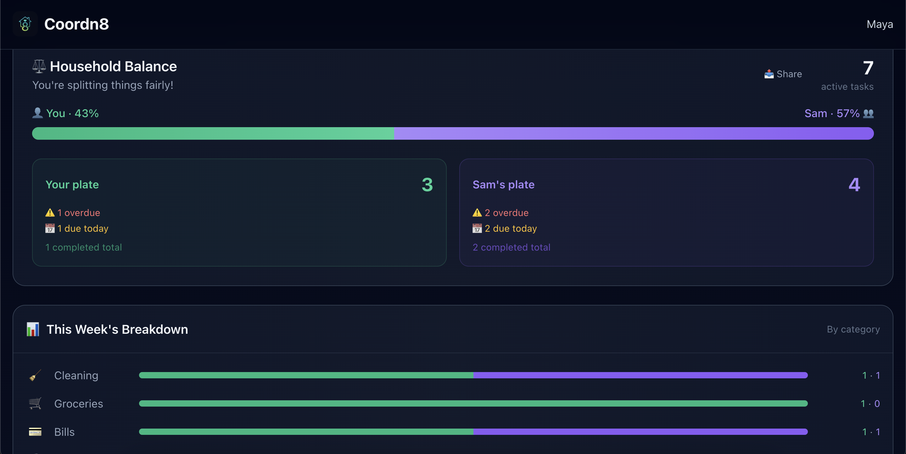906x454 pixels.
Task: Select "1 completed total" on Your plate
Action: click(x=84, y=247)
